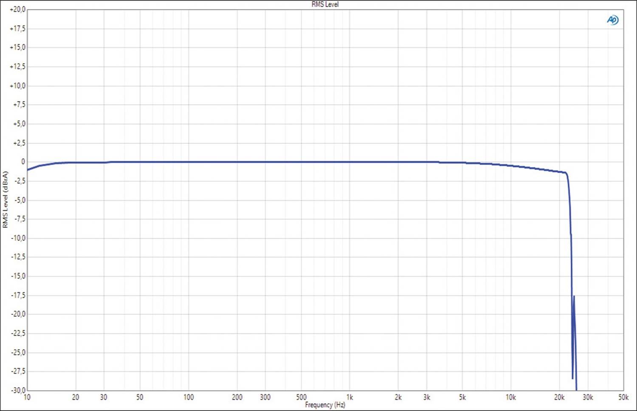Click the RMS Level graph title
The width and height of the screenshot is (637, 411).
tap(325, 4)
